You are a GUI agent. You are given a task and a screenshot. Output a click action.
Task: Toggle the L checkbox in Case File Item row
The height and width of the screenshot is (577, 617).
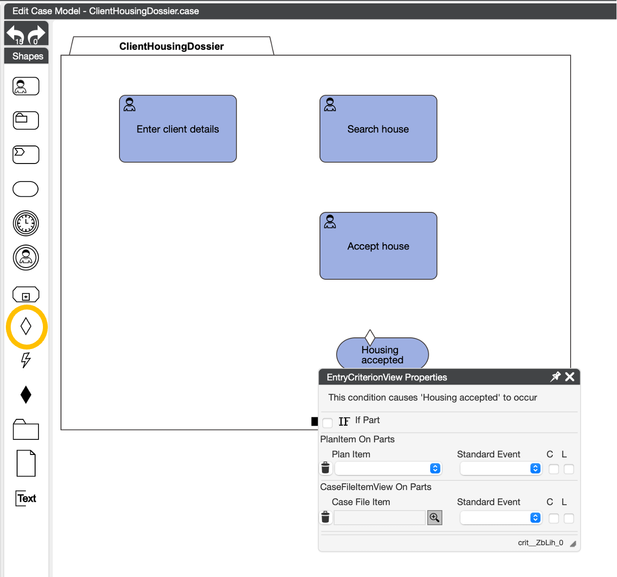[x=569, y=518]
